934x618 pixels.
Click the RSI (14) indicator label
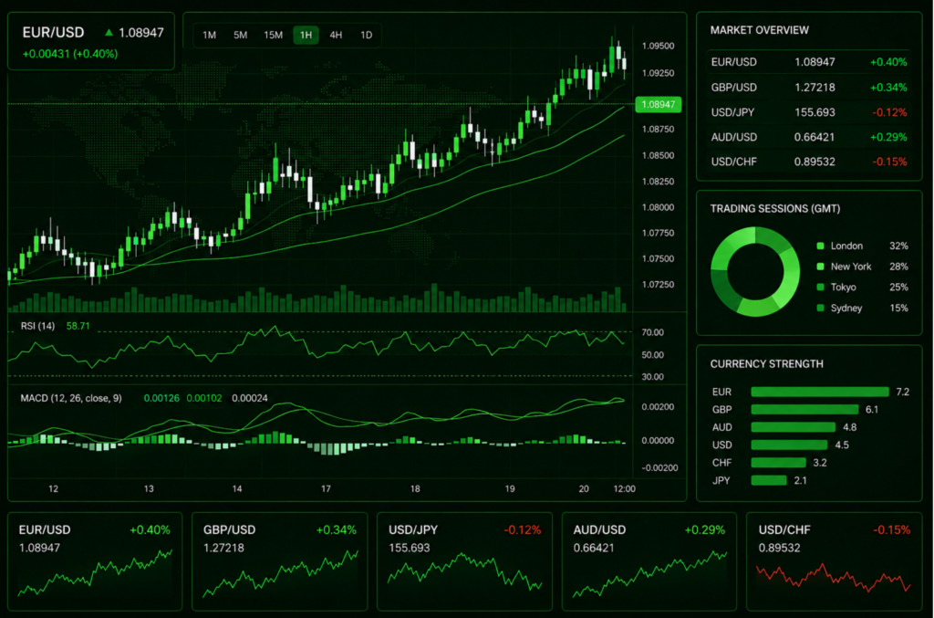pyautogui.click(x=37, y=326)
